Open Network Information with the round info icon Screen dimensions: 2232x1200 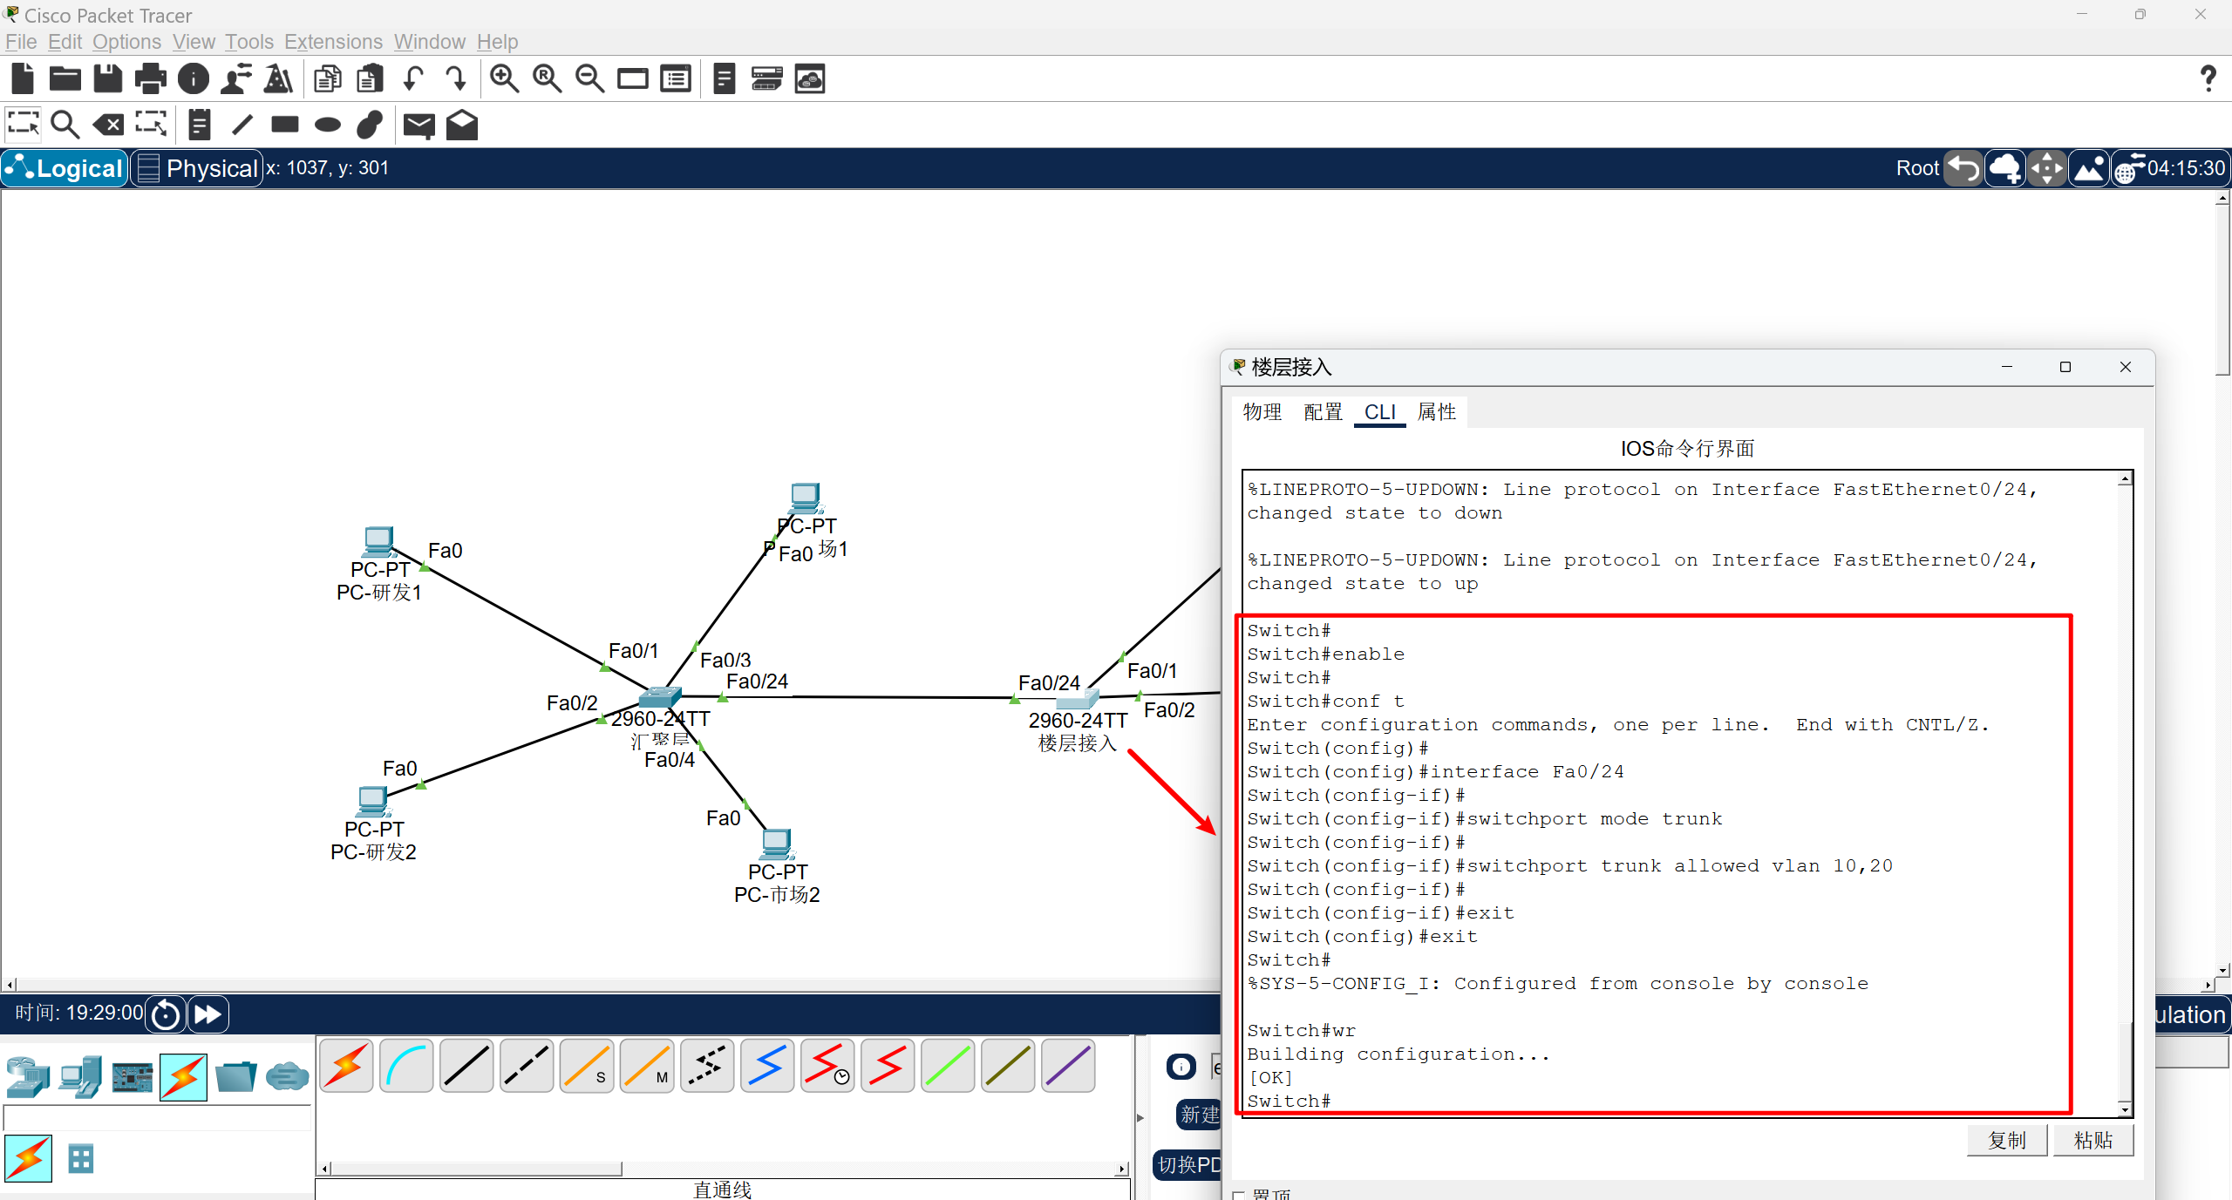tap(194, 79)
